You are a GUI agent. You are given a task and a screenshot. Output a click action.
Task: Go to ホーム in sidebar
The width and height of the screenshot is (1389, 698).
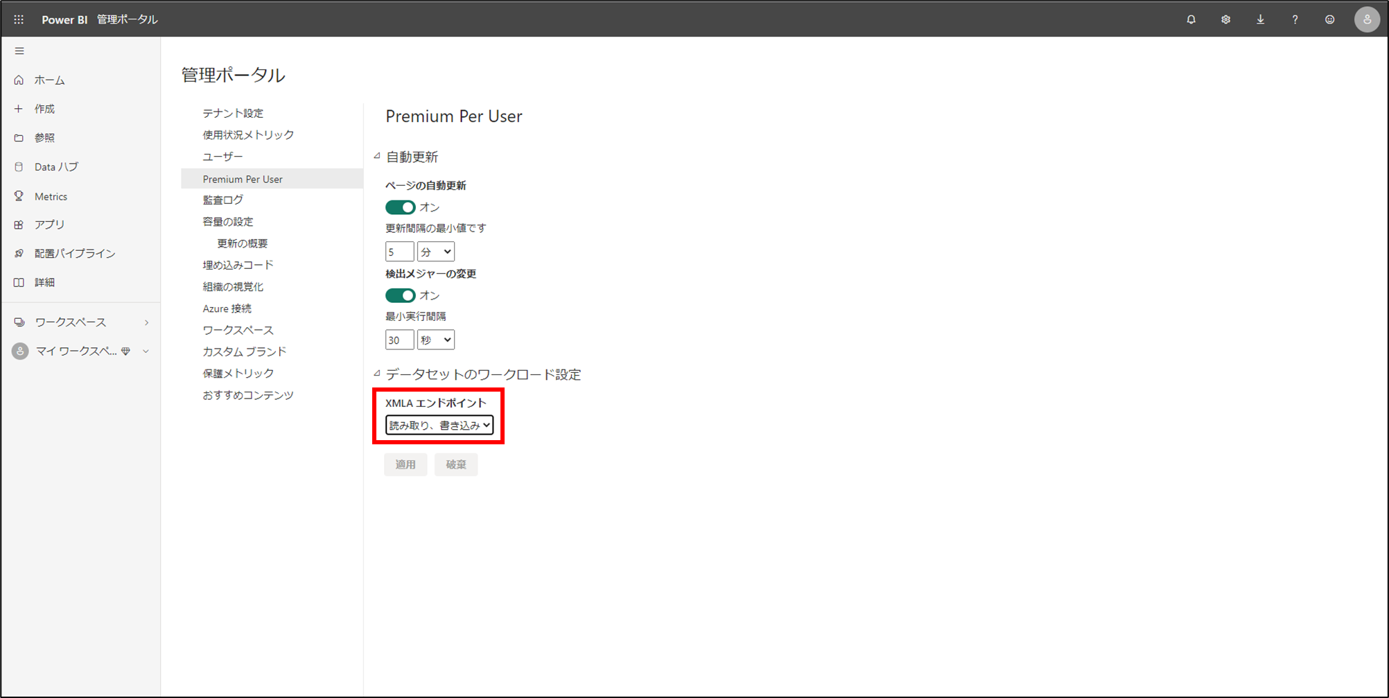pyautogui.click(x=50, y=80)
